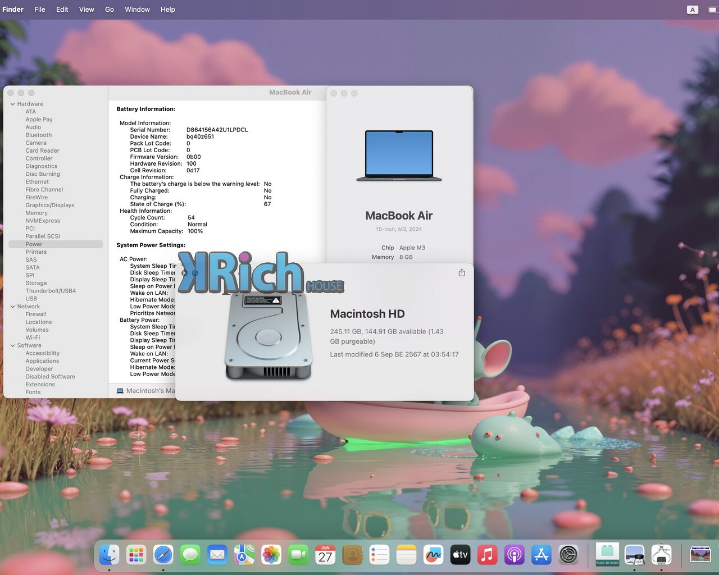Switch to System Information in Dock
719x575 pixels.
click(x=661, y=555)
